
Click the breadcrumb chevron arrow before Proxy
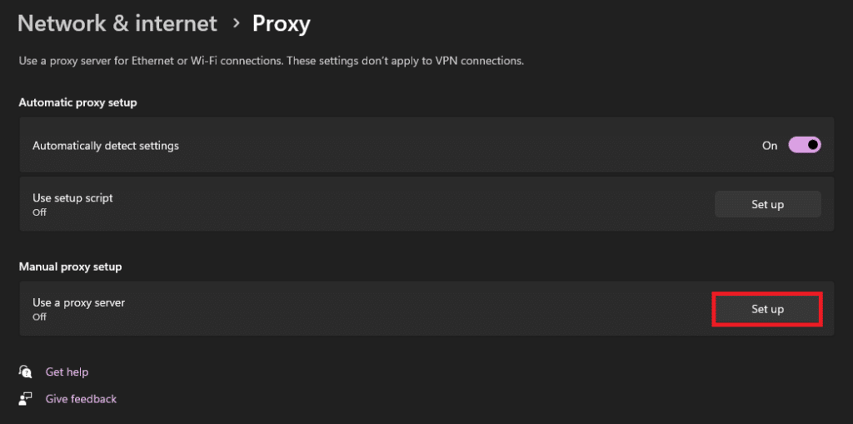(x=235, y=23)
